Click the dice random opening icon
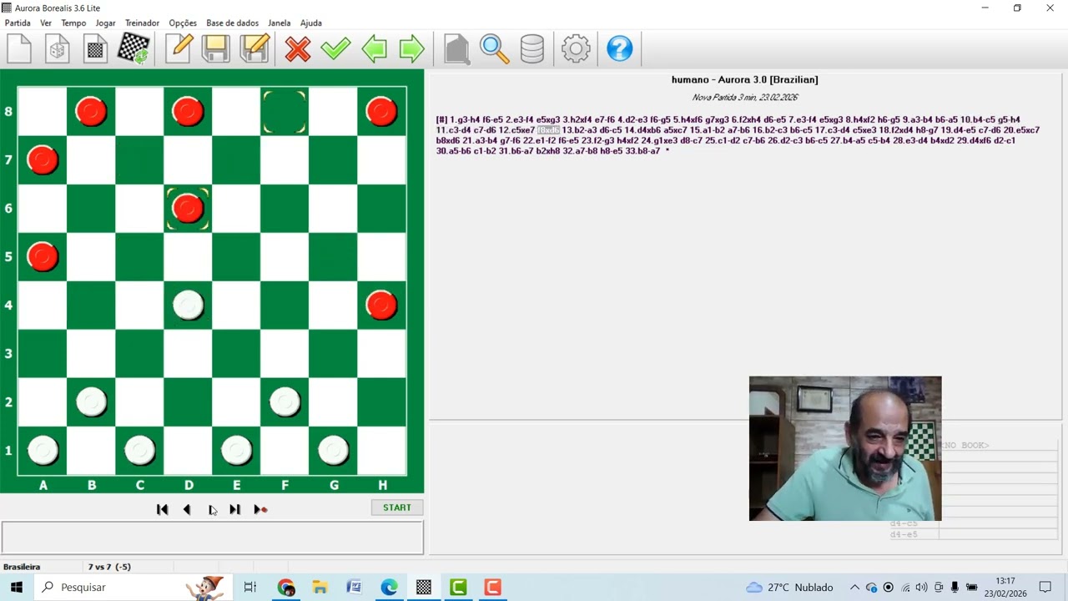 point(58,48)
